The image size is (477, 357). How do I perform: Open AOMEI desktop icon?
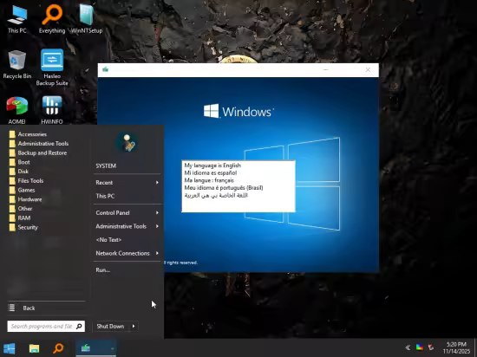tap(17, 110)
